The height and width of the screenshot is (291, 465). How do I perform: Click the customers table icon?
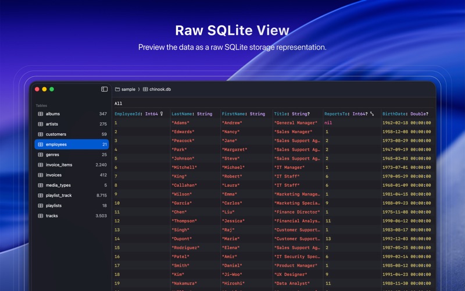point(40,134)
